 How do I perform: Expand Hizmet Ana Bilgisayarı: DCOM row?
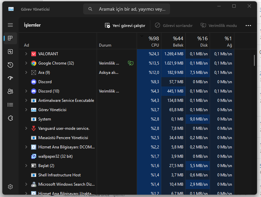pyautogui.click(x=26, y=147)
